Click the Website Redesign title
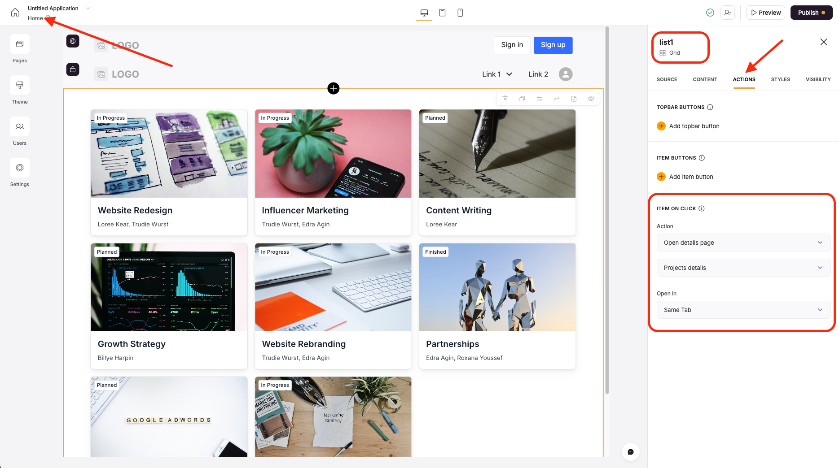 click(x=135, y=210)
